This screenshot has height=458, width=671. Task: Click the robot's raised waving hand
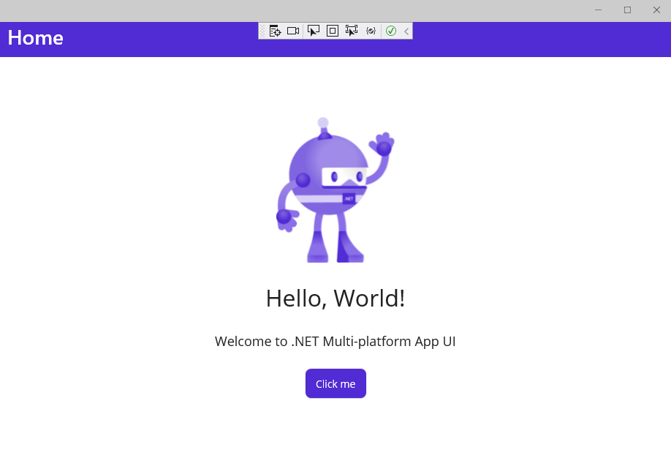point(382,144)
